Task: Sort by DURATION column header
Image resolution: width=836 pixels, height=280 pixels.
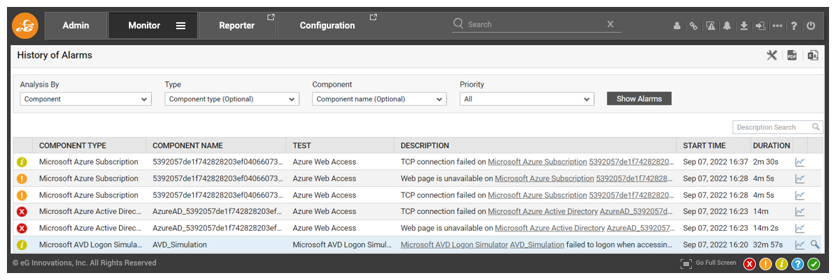Action: click(771, 146)
